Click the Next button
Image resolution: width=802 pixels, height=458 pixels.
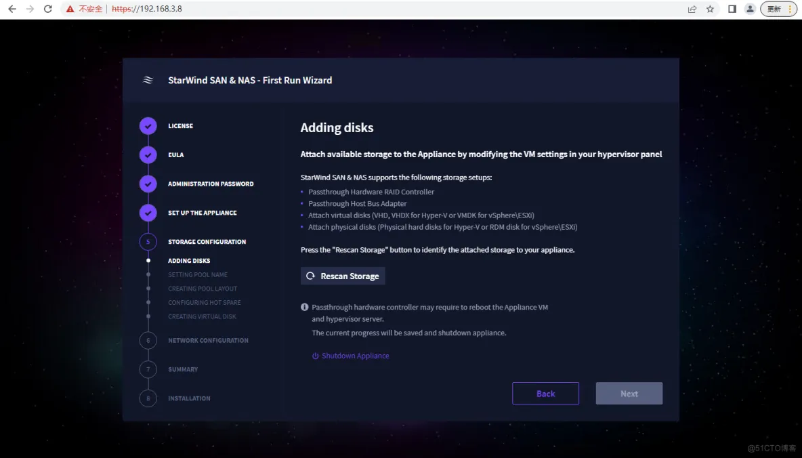click(x=629, y=394)
